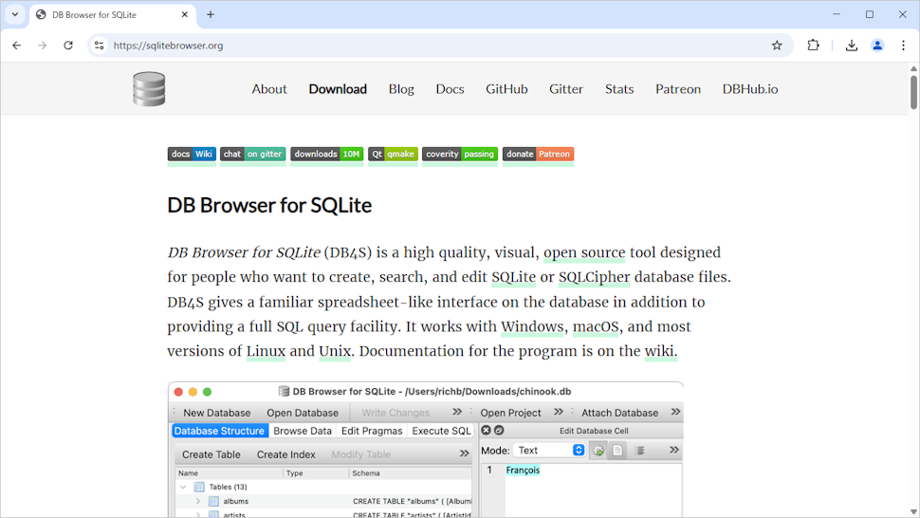
Task: Open the About page
Action: 269,89
